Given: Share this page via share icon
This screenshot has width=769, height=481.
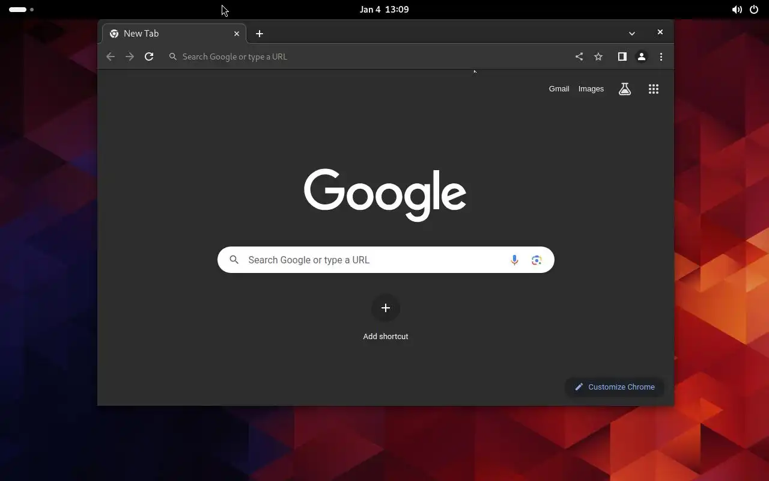Looking at the screenshot, I should click(579, 57).
